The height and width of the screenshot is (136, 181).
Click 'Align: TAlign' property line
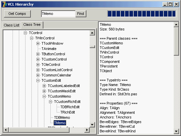pyautogui.click(x=110, y=108)
